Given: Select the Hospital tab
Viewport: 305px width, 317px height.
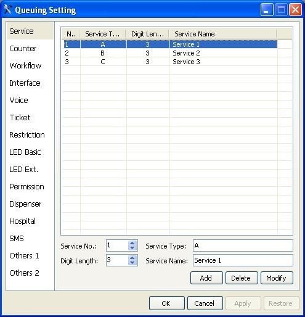Looking at the screenshot, I should (x=22, y=221).
